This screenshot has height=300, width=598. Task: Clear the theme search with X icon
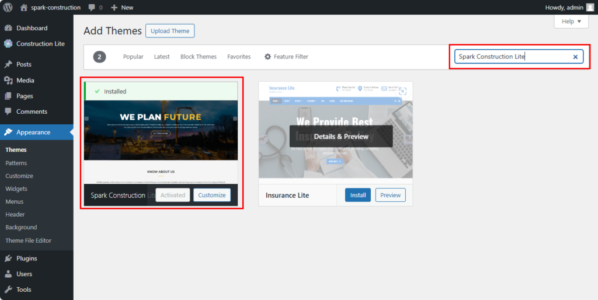[x=575, y=57]
